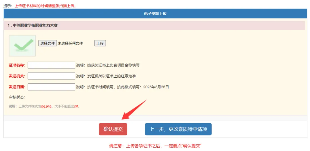This screenshot has height=151, width=310.
Task: Go back via 上一步，更改素质特申请项 button
Action: coord(178,129)
